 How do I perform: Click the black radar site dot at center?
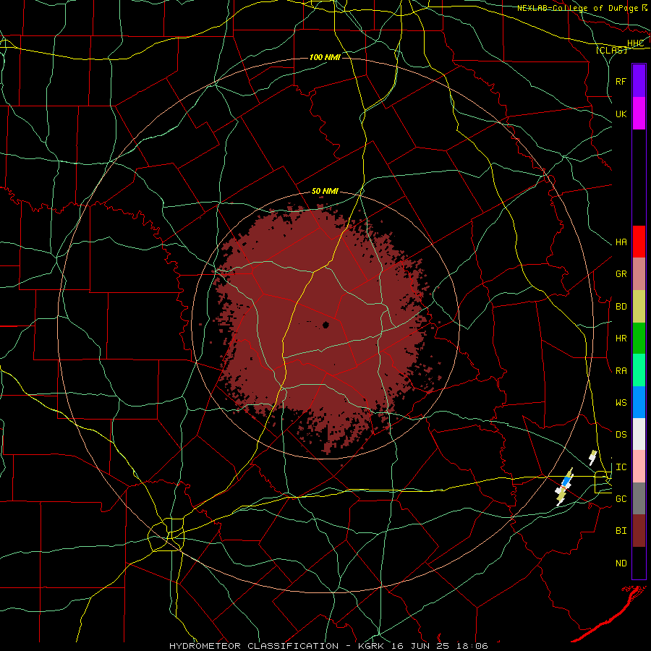coord(325,325)
